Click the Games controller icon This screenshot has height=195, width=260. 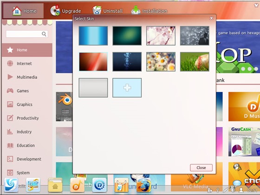(x=10, y=91)
